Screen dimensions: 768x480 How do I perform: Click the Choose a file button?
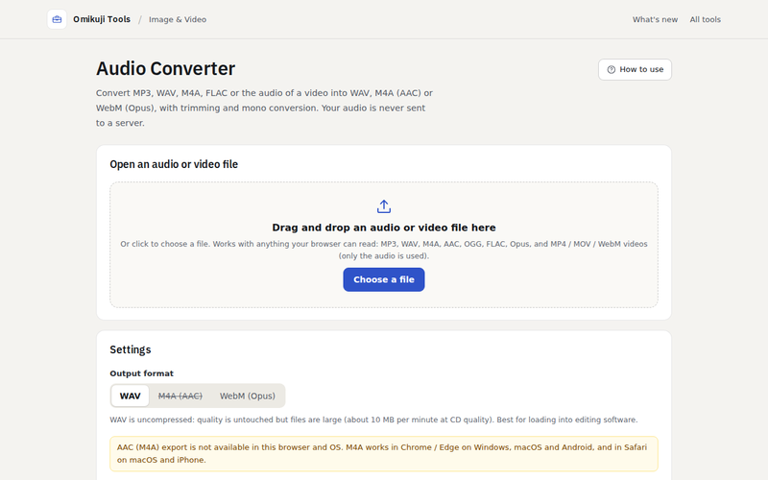pyautogui.click(x=383, y=279)
